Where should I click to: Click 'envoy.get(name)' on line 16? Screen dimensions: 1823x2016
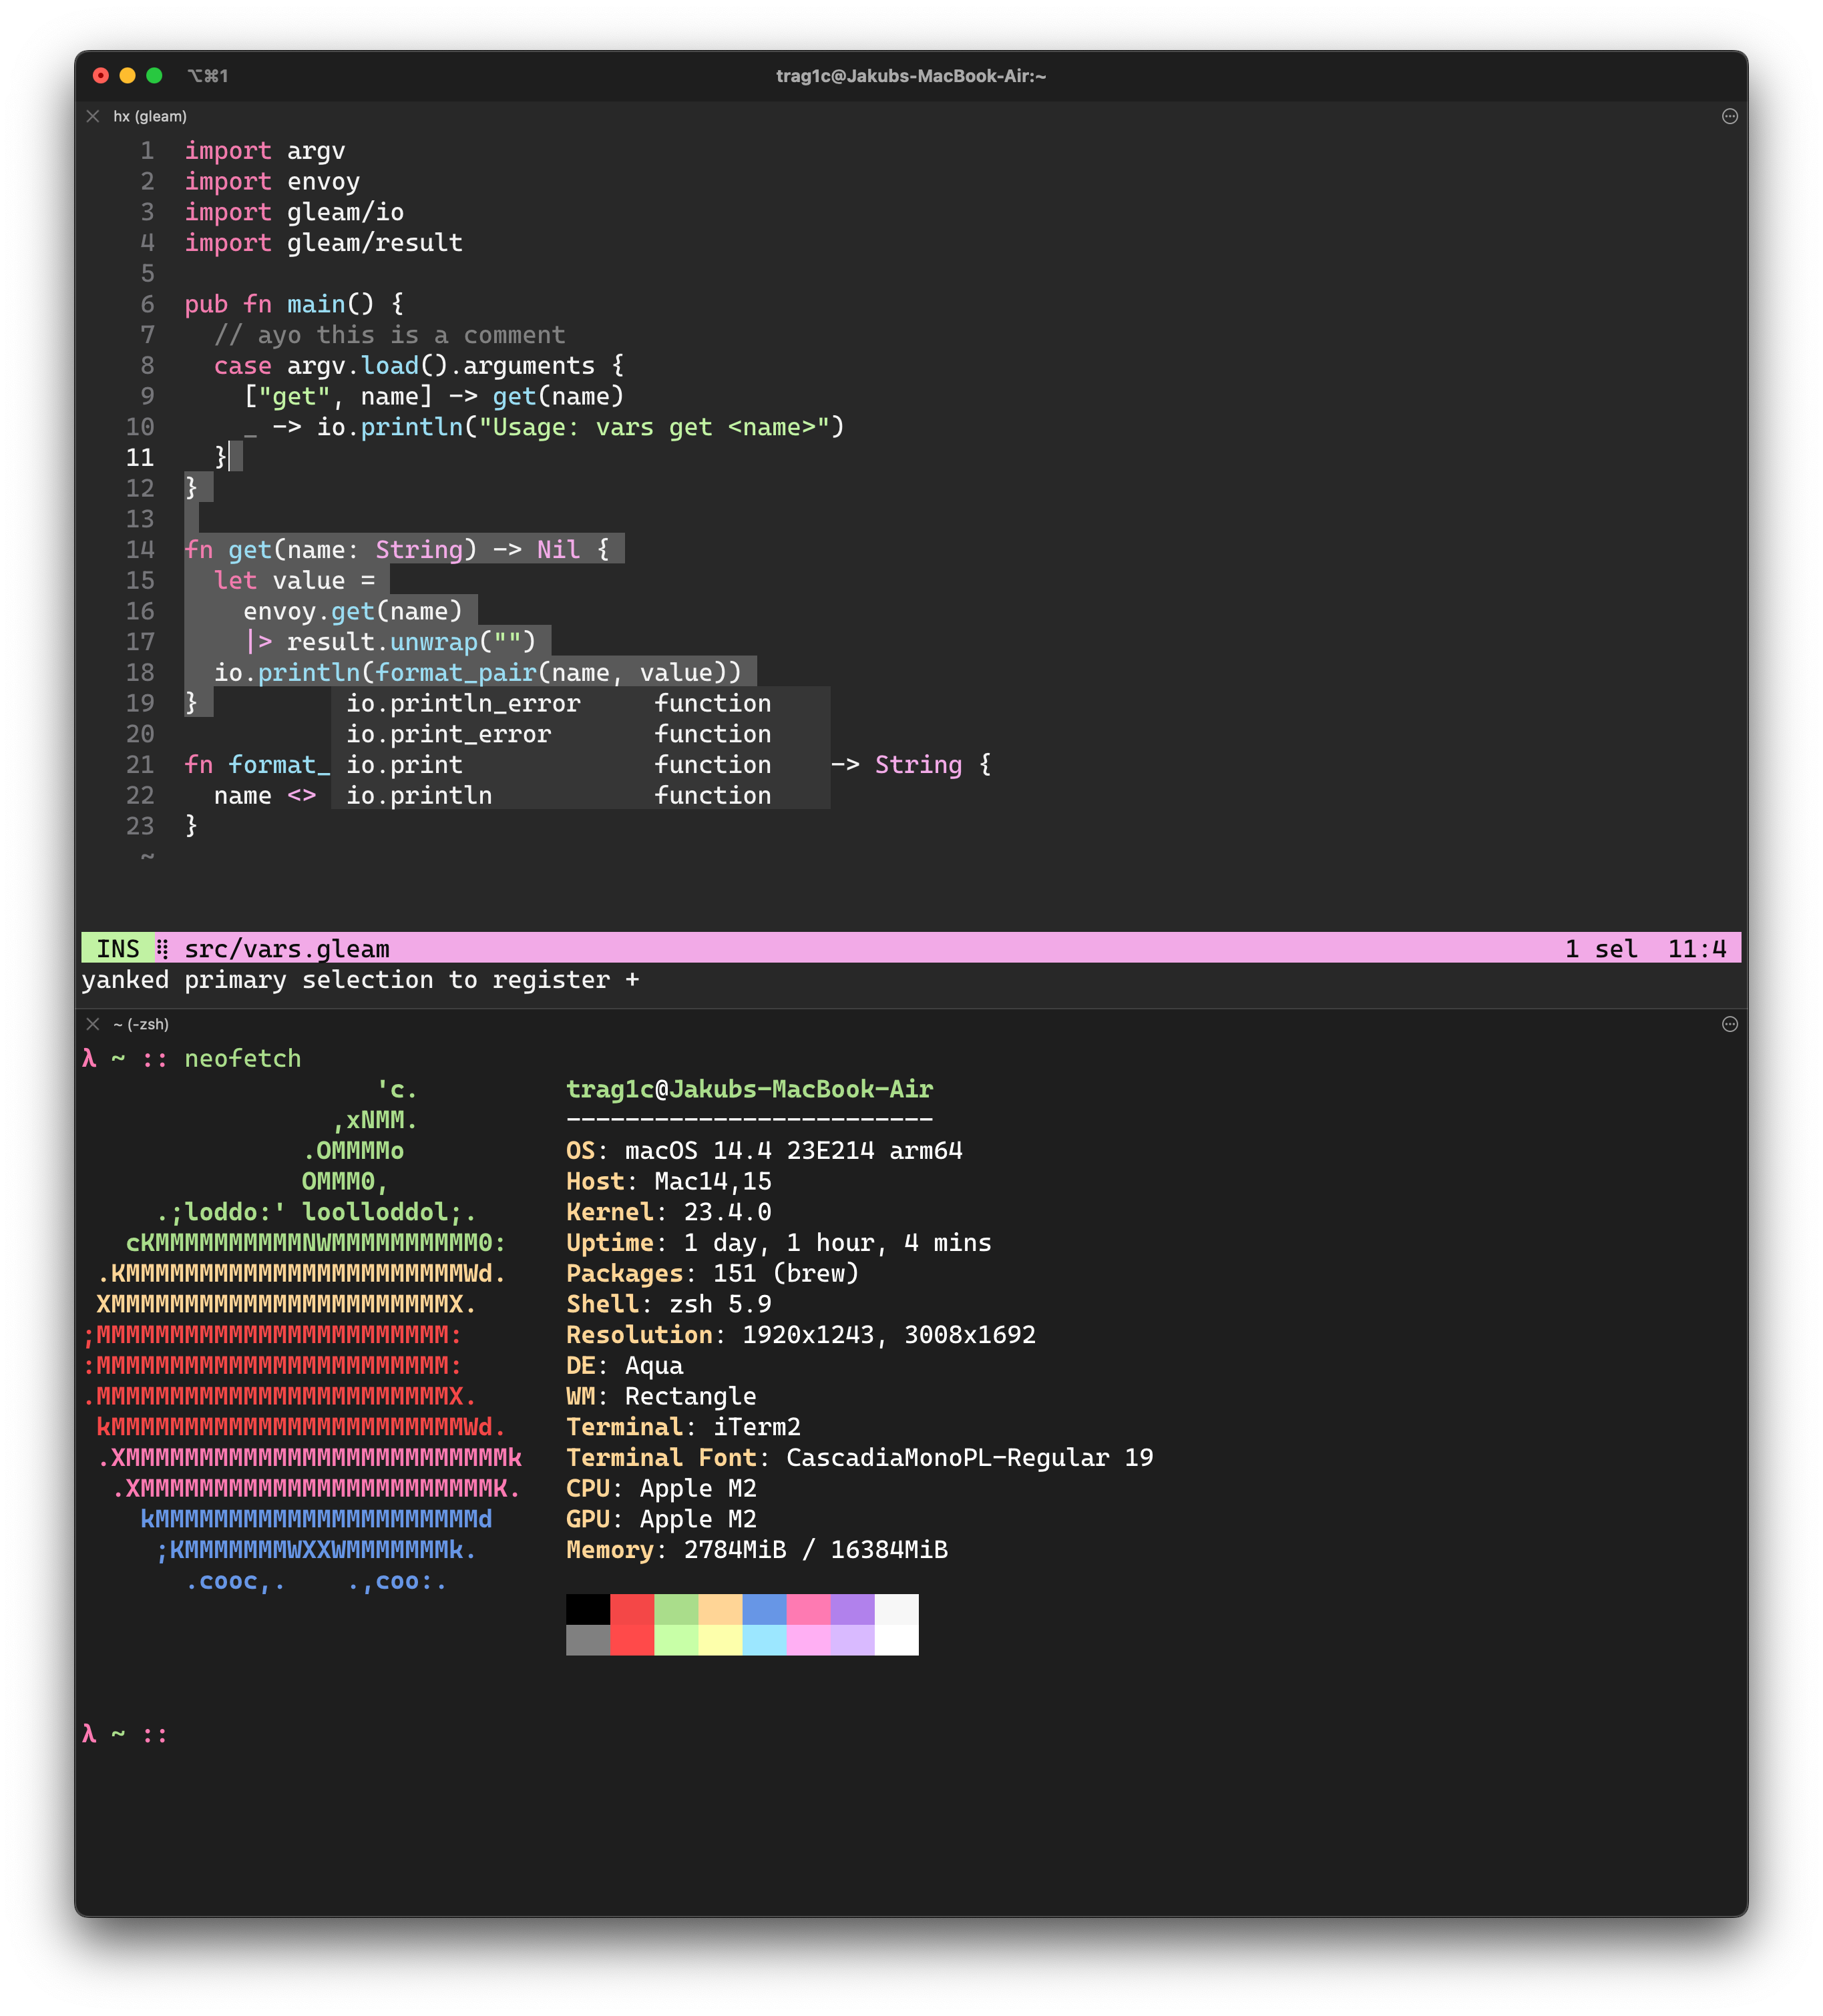coord(353,611)
